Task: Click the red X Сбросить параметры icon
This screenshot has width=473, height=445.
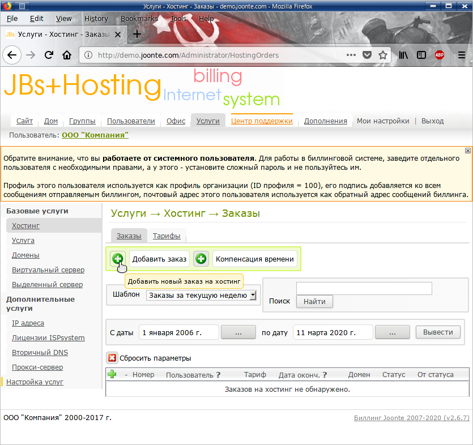Action: tap(112, 358)
